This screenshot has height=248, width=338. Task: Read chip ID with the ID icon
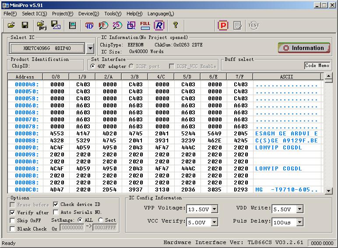[89, 25]
